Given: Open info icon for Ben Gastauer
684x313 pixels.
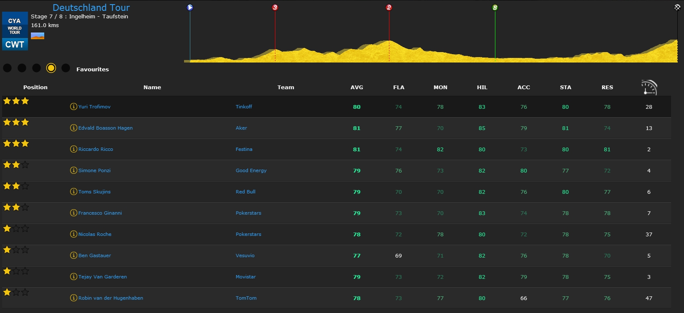Looking at the screenshot, I should tap(73, 255).
